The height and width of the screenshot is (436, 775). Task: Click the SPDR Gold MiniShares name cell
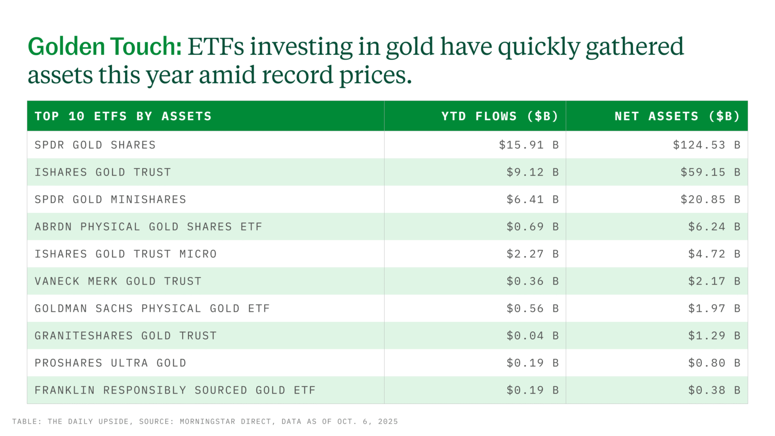tap(110, 200)
